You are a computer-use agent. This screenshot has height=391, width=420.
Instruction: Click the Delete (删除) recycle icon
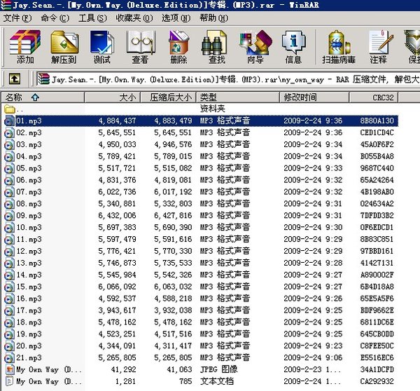pyautogui.click(x=178, y=47)
